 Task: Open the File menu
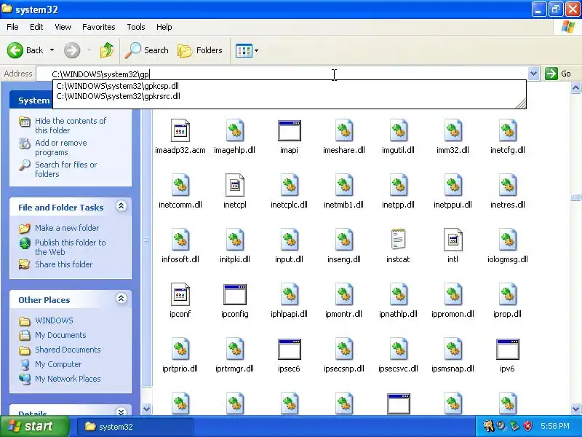[12, 27]
